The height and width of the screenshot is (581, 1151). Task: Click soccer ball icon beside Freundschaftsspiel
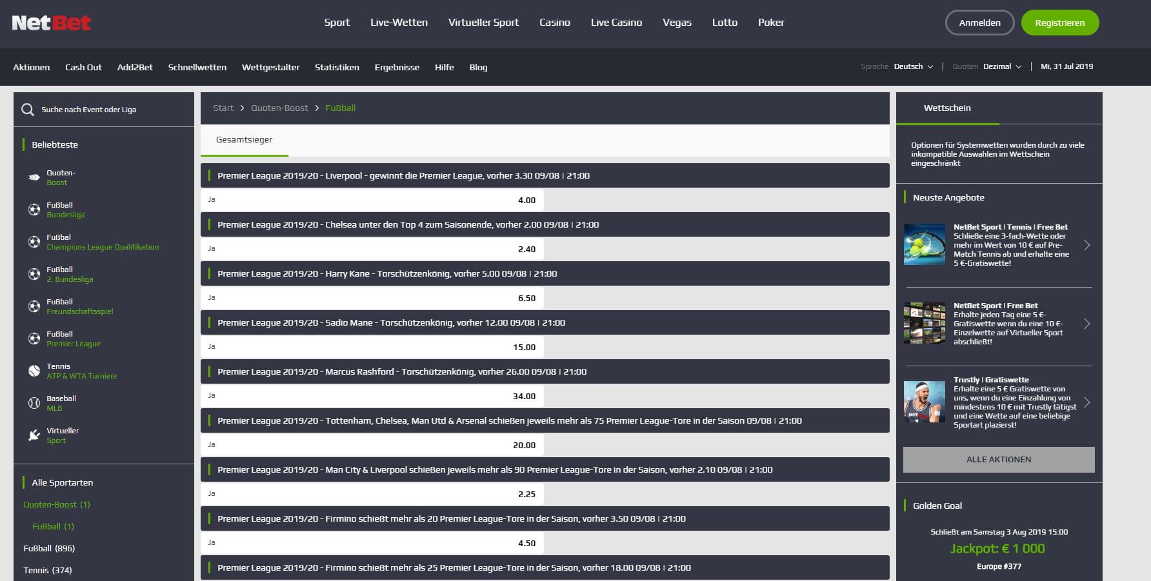pos(34,306)
